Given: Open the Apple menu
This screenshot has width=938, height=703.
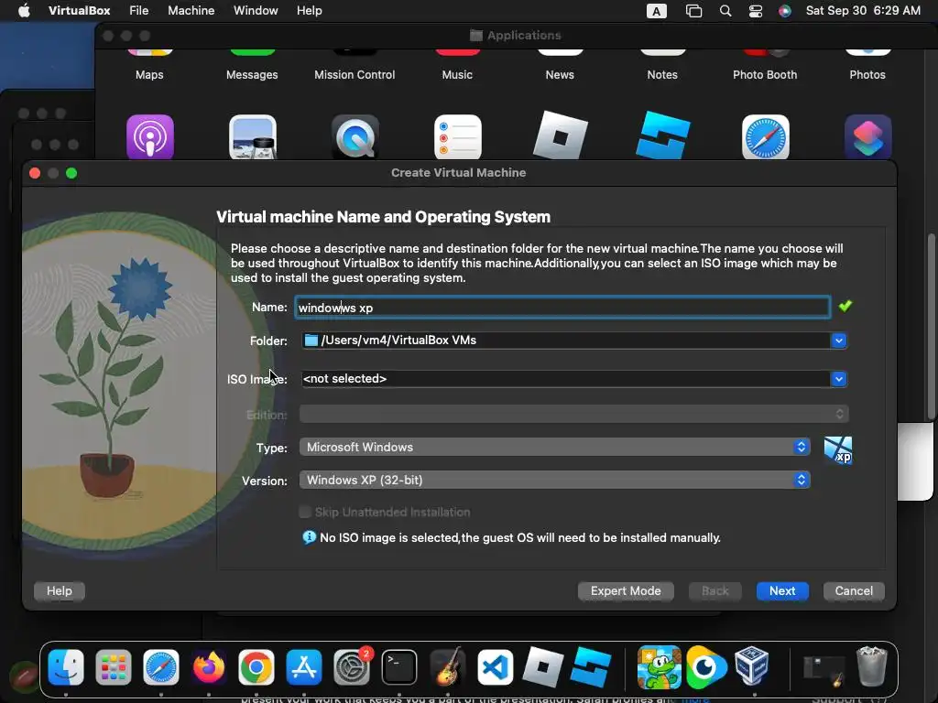Looking at the screenshot, I should [24, 11].
